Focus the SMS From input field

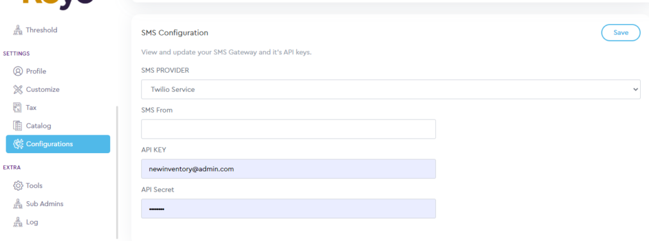(x=288, y=129)
